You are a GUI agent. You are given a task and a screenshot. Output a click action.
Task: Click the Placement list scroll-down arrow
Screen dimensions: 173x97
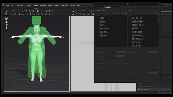[159, 46]
